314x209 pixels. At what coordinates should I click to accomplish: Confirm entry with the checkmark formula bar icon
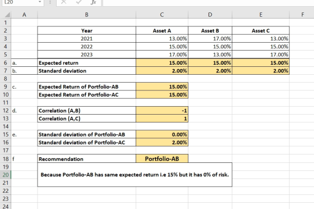point(78,2)
